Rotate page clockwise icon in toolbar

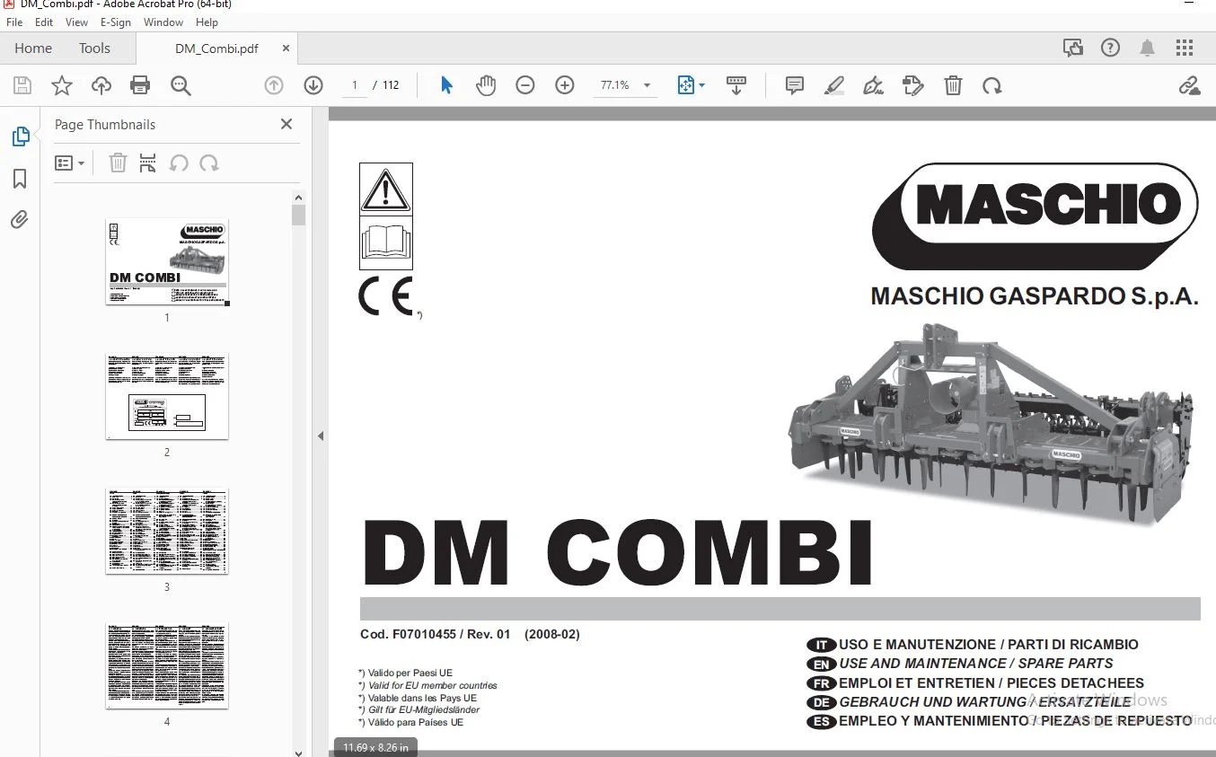pyautogui.click(x=992, y=85)
